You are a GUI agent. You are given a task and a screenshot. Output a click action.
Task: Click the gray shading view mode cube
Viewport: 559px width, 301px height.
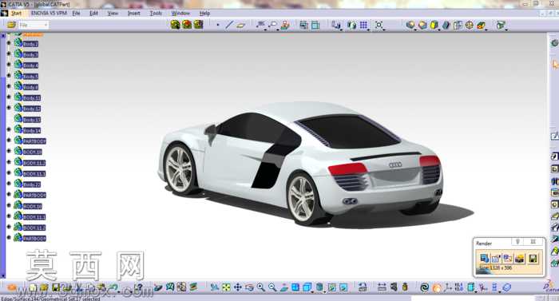click(410, 25)
